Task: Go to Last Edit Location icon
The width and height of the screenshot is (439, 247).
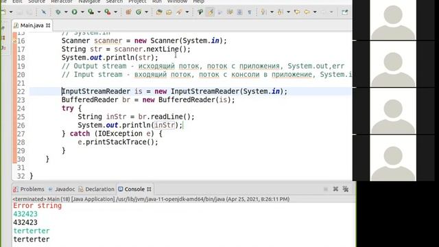Action: pyautogui.click(x=297, y=12)
